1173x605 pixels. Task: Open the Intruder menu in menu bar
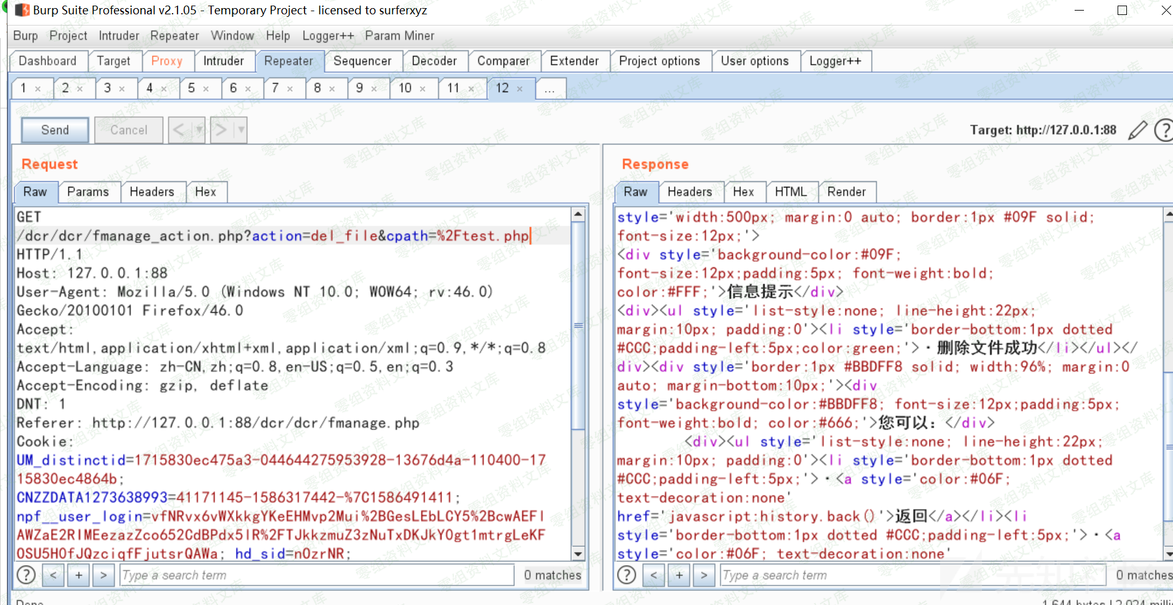point(119,36)
